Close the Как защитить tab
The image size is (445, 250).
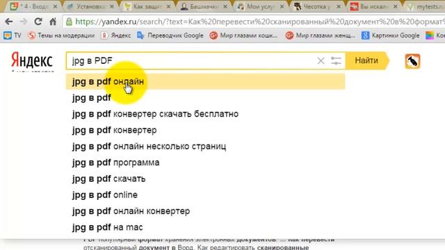pyautogui.click(x=168, y=6)
